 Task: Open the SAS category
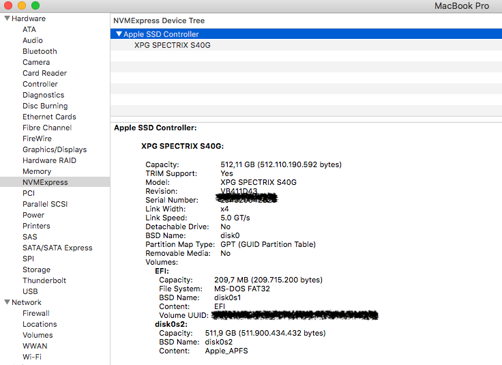(x=30, y=237)
